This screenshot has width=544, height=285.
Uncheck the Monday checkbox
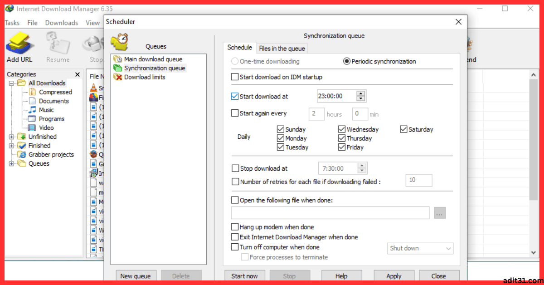tap(280, 138)
